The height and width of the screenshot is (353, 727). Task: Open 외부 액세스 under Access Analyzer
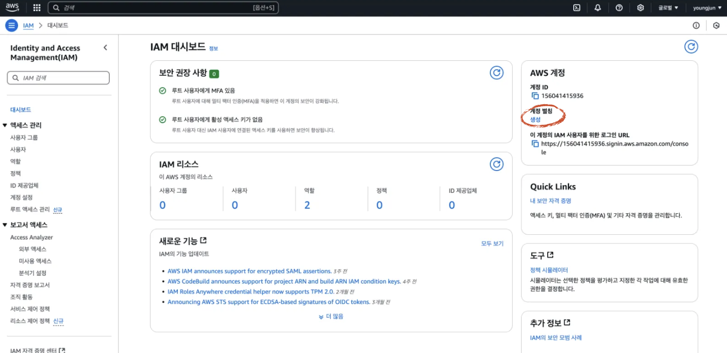click(32, 249)
